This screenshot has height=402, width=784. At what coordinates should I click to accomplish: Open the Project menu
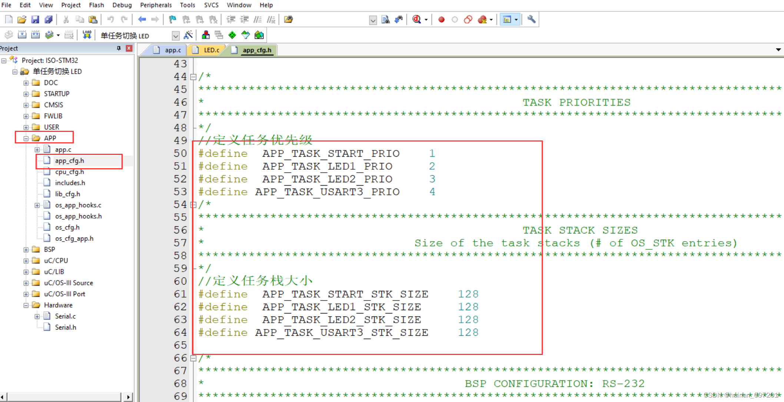pyautogui.click(x=71, y=5)
